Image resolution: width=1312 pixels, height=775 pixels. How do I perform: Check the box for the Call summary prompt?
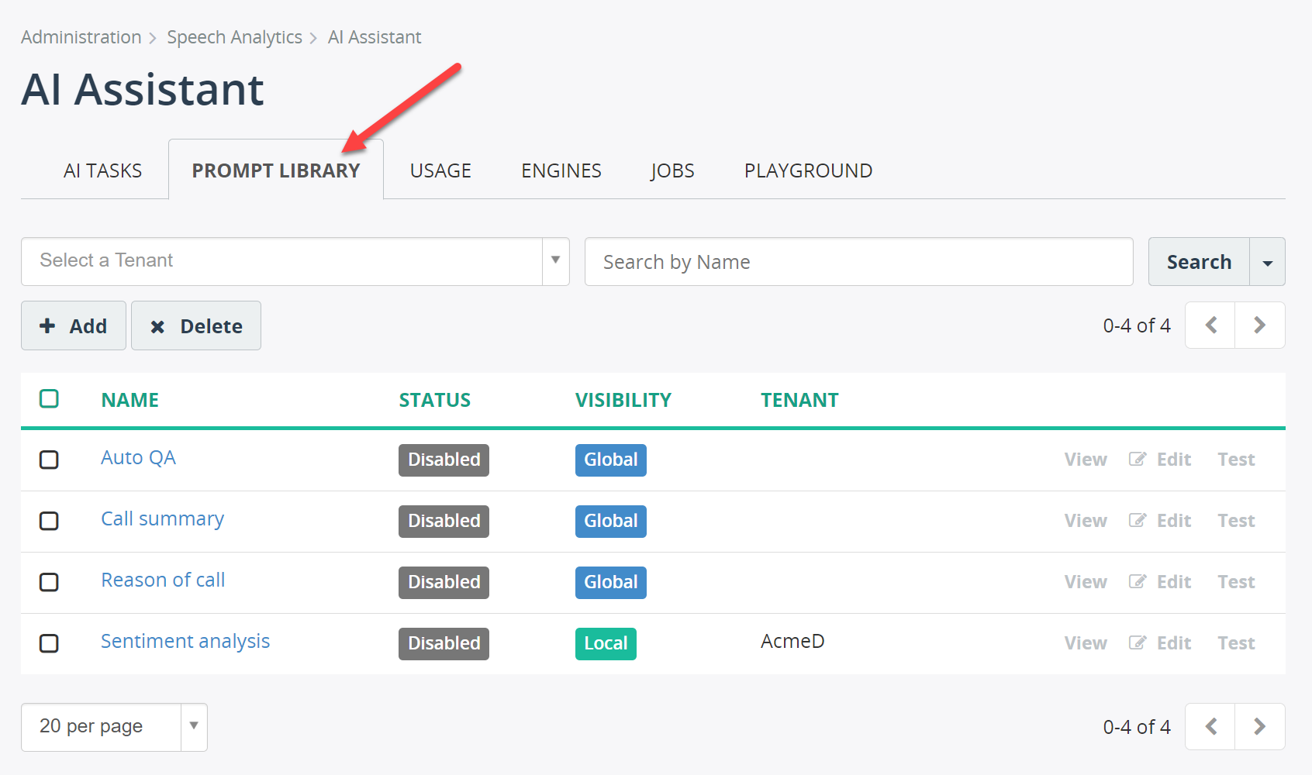(49, 521)
